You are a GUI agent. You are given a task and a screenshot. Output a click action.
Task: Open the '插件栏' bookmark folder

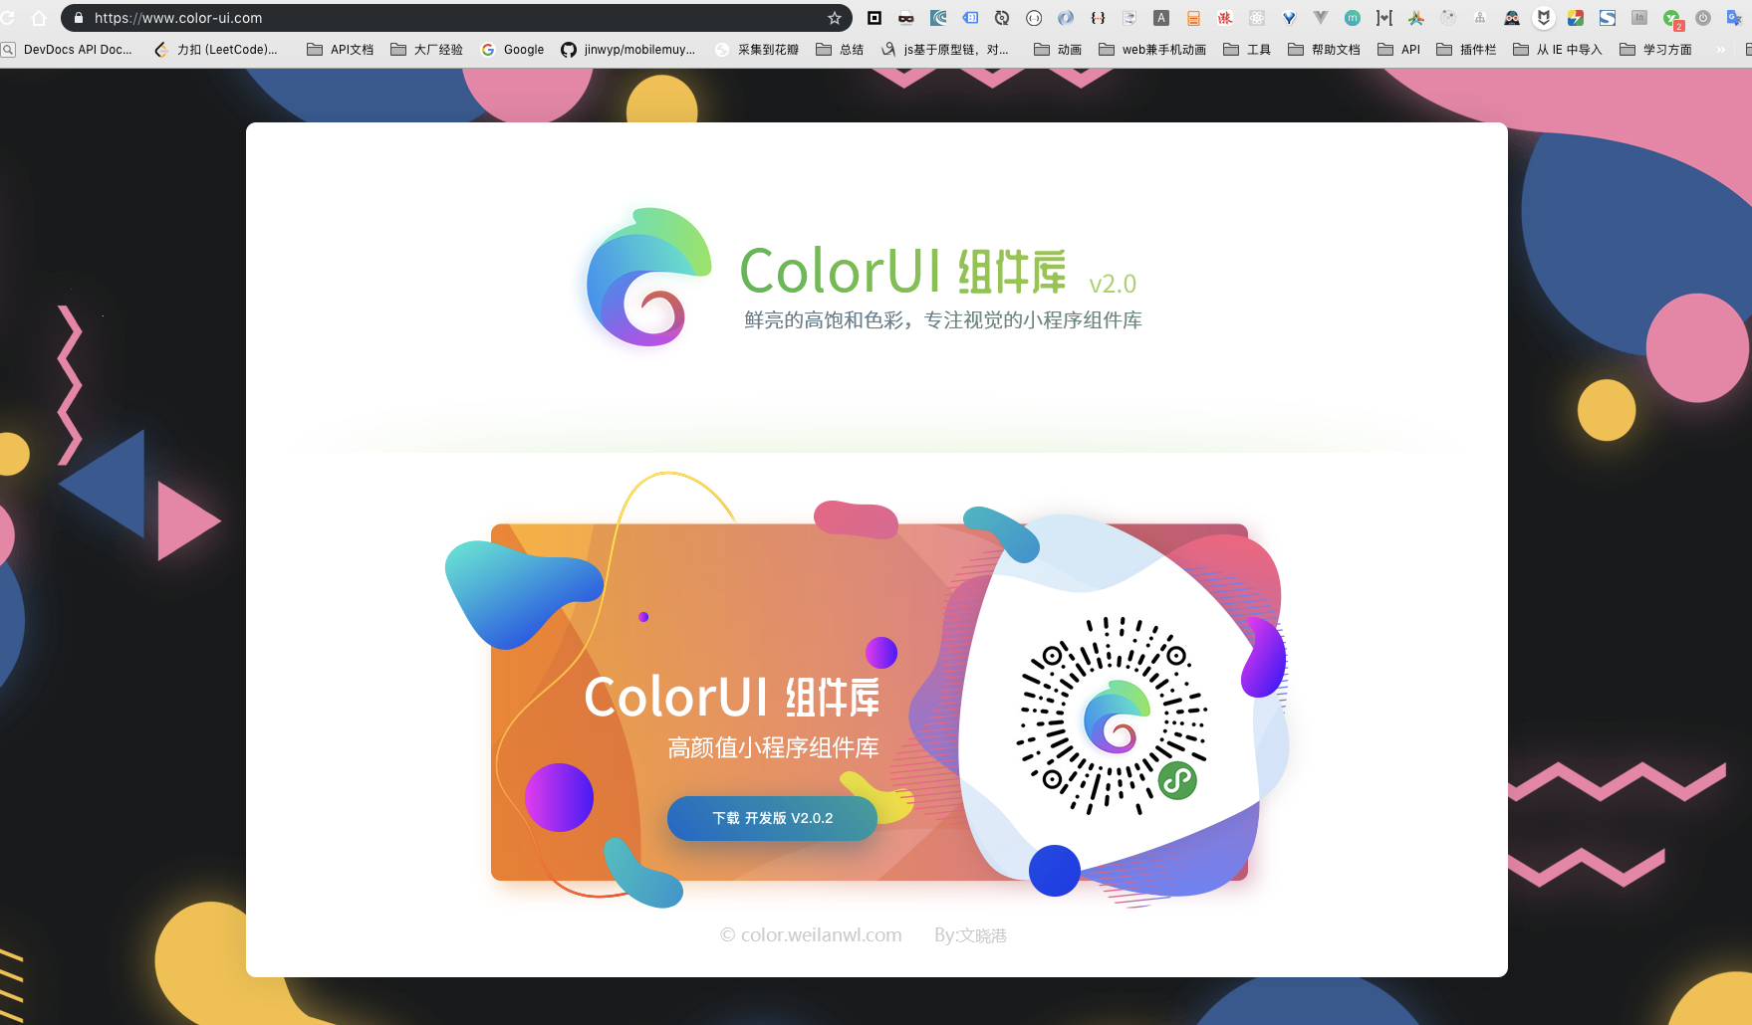click(1466, 50)
